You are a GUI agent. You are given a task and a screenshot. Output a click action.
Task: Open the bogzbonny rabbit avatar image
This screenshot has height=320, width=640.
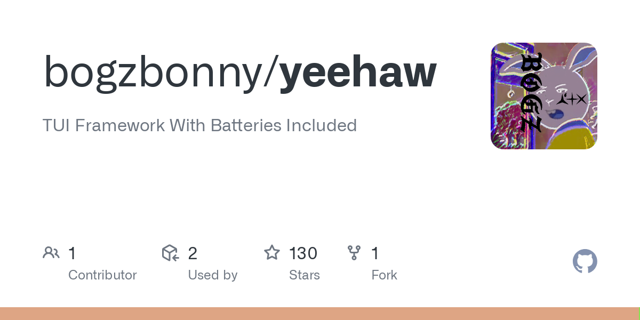tap(544, 96)
